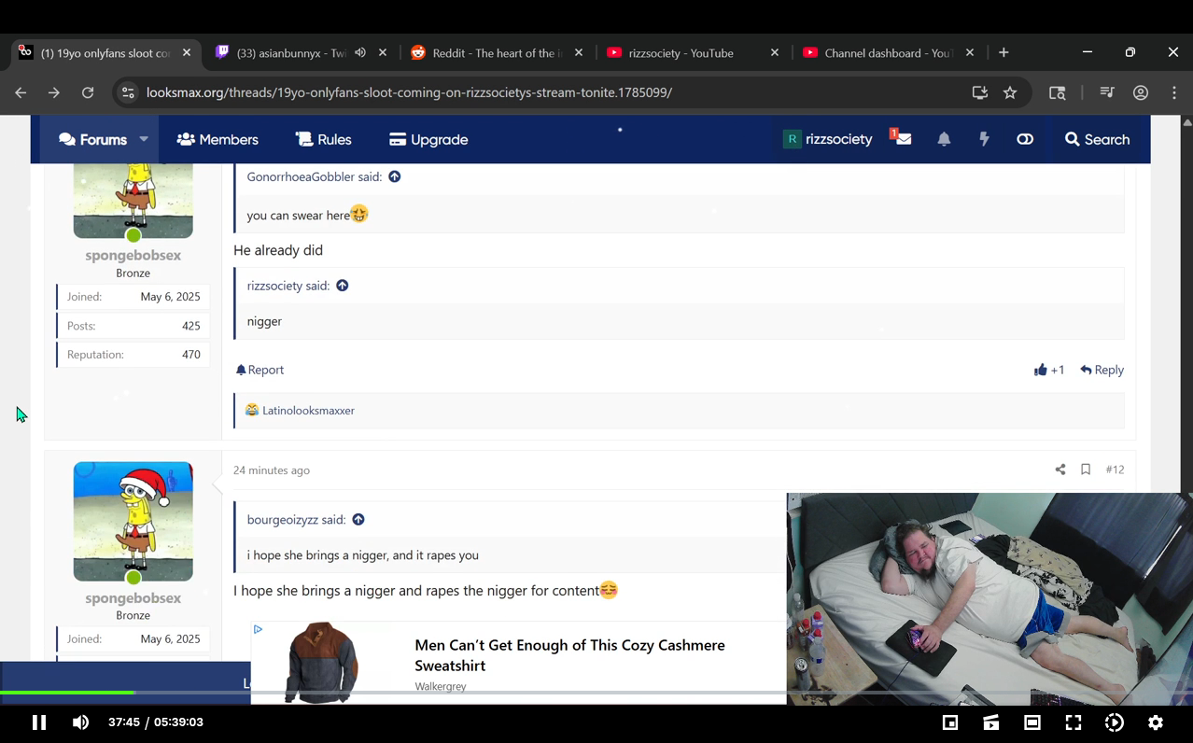Viewport: 1193px width, 743px height.
Task: Open spongebobsex's Santa hat avatar
Action: [133, 521]
